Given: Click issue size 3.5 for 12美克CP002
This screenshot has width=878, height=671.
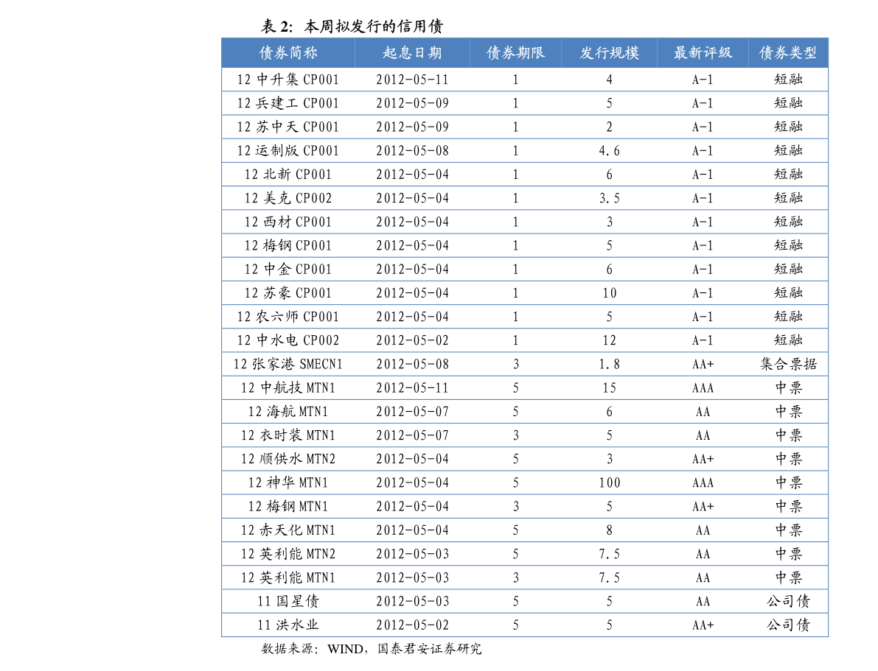Looking at the screenshot, I should click(x=609, y=198).
